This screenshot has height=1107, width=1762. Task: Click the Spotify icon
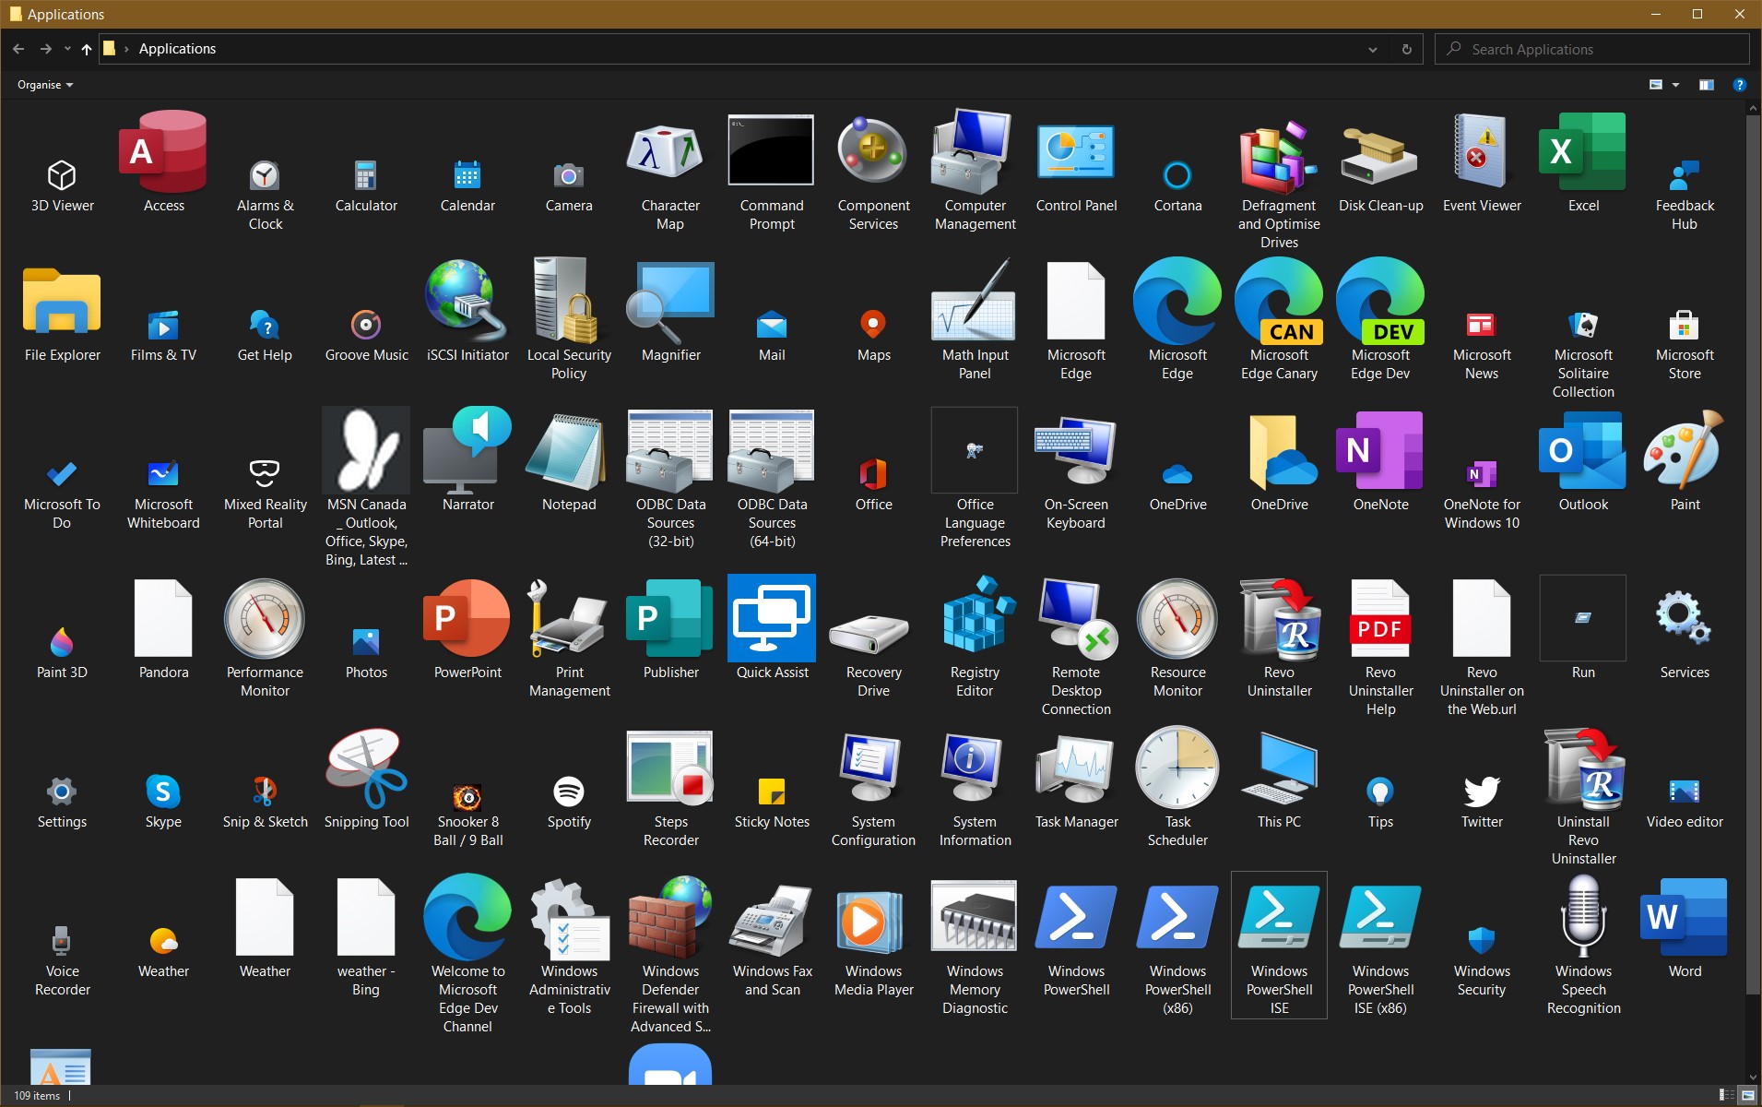tap(569, 791)
